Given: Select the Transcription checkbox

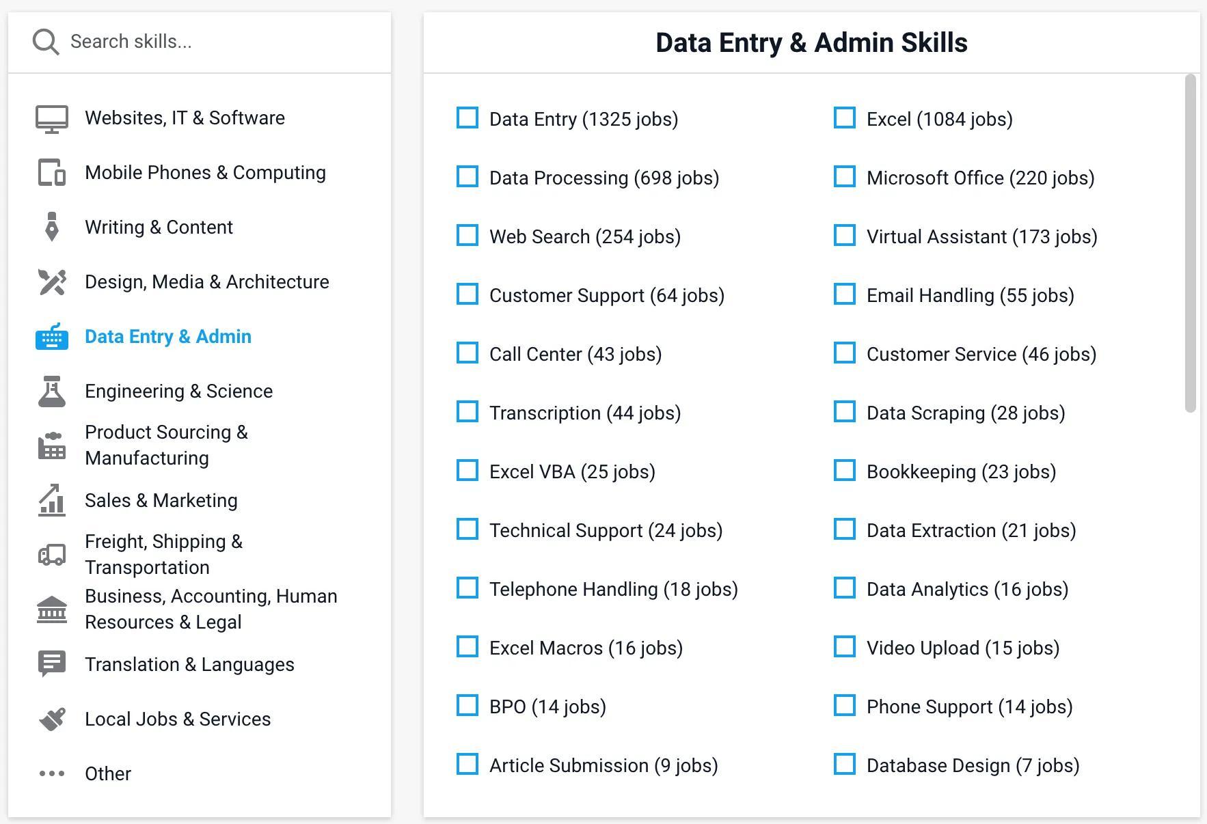Looking at the screenshot, I should click(467, 412).
